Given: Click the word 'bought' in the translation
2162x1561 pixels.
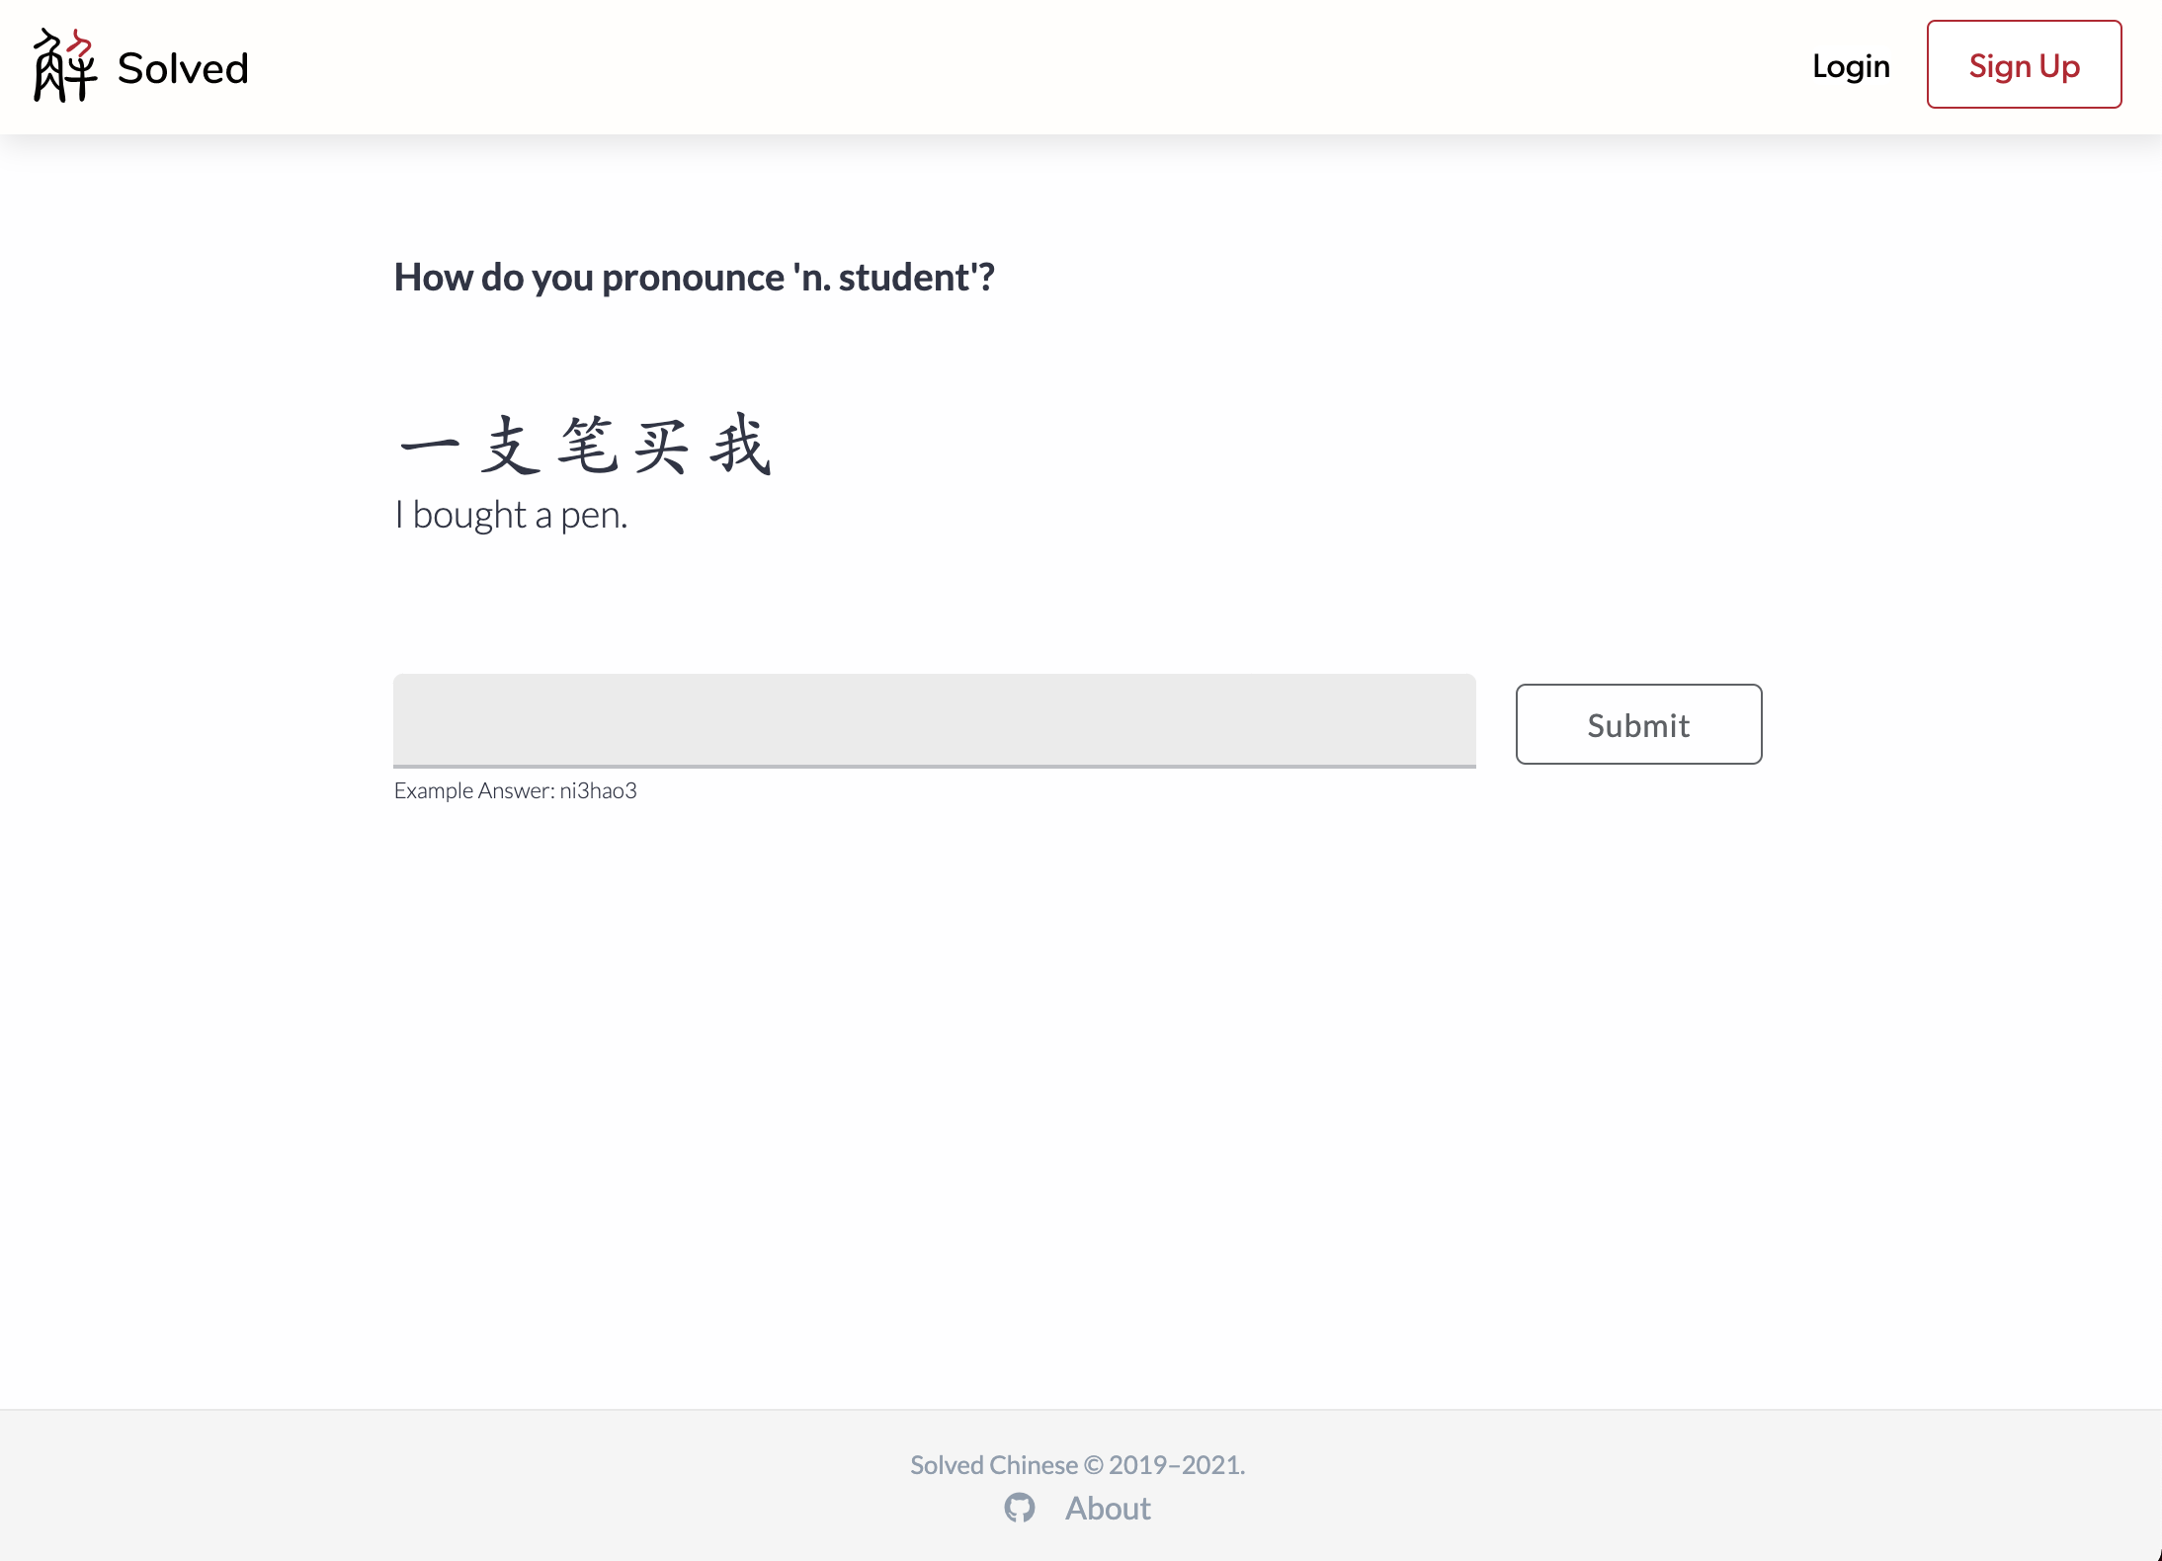Looking at the screenshot, I should pos(469,515).
